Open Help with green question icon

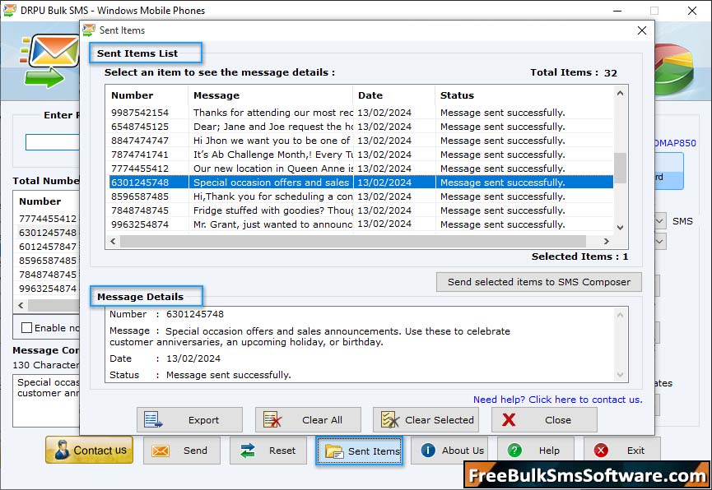tap(536, 451)
